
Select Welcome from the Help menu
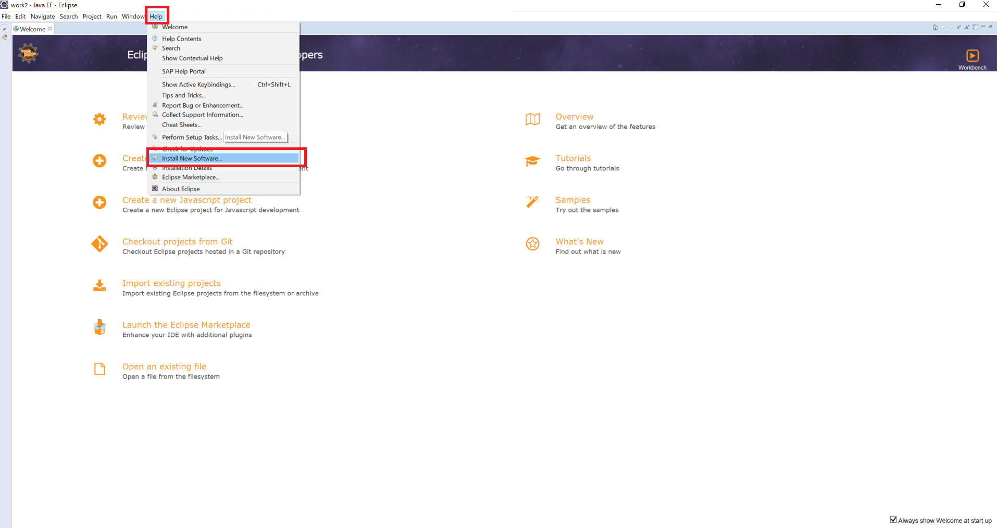click(223, 27)
